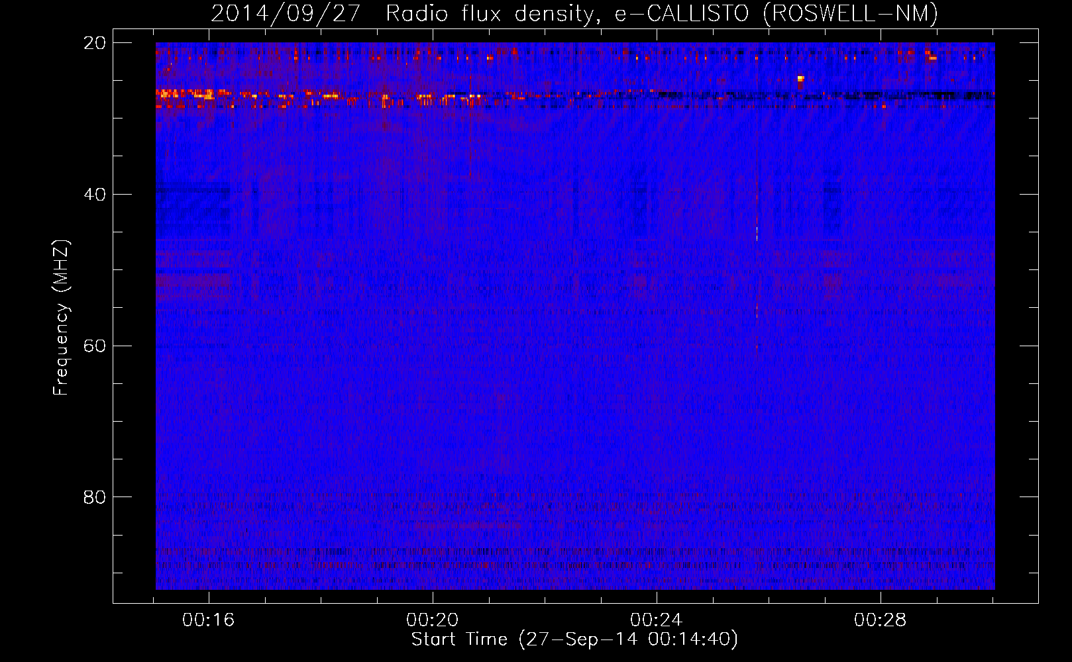Click the 20 frequency tick label

click(94, 43)
